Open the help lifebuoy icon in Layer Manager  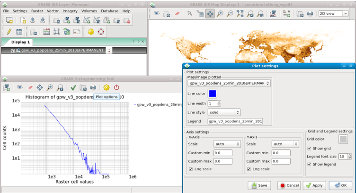[x=101, y=32]
